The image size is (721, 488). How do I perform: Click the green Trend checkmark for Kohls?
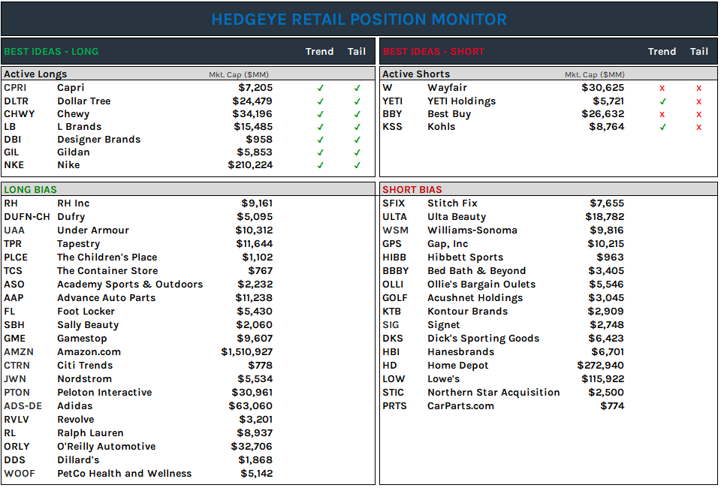point(662,127)
